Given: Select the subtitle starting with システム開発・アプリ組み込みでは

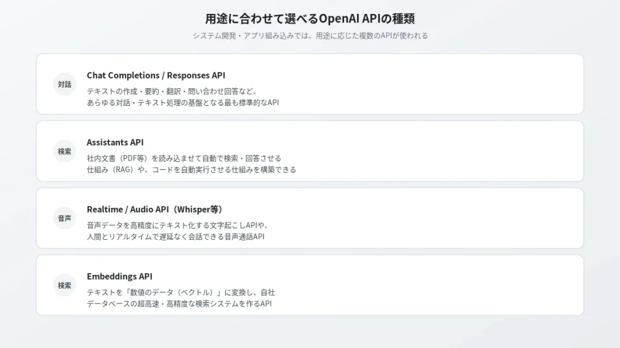Looking at the screenshot, I should pos(310,36).
